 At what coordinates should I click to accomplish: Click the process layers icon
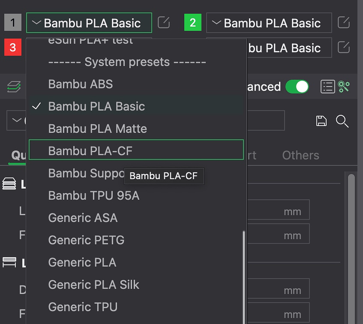click(x=14, y=86)
